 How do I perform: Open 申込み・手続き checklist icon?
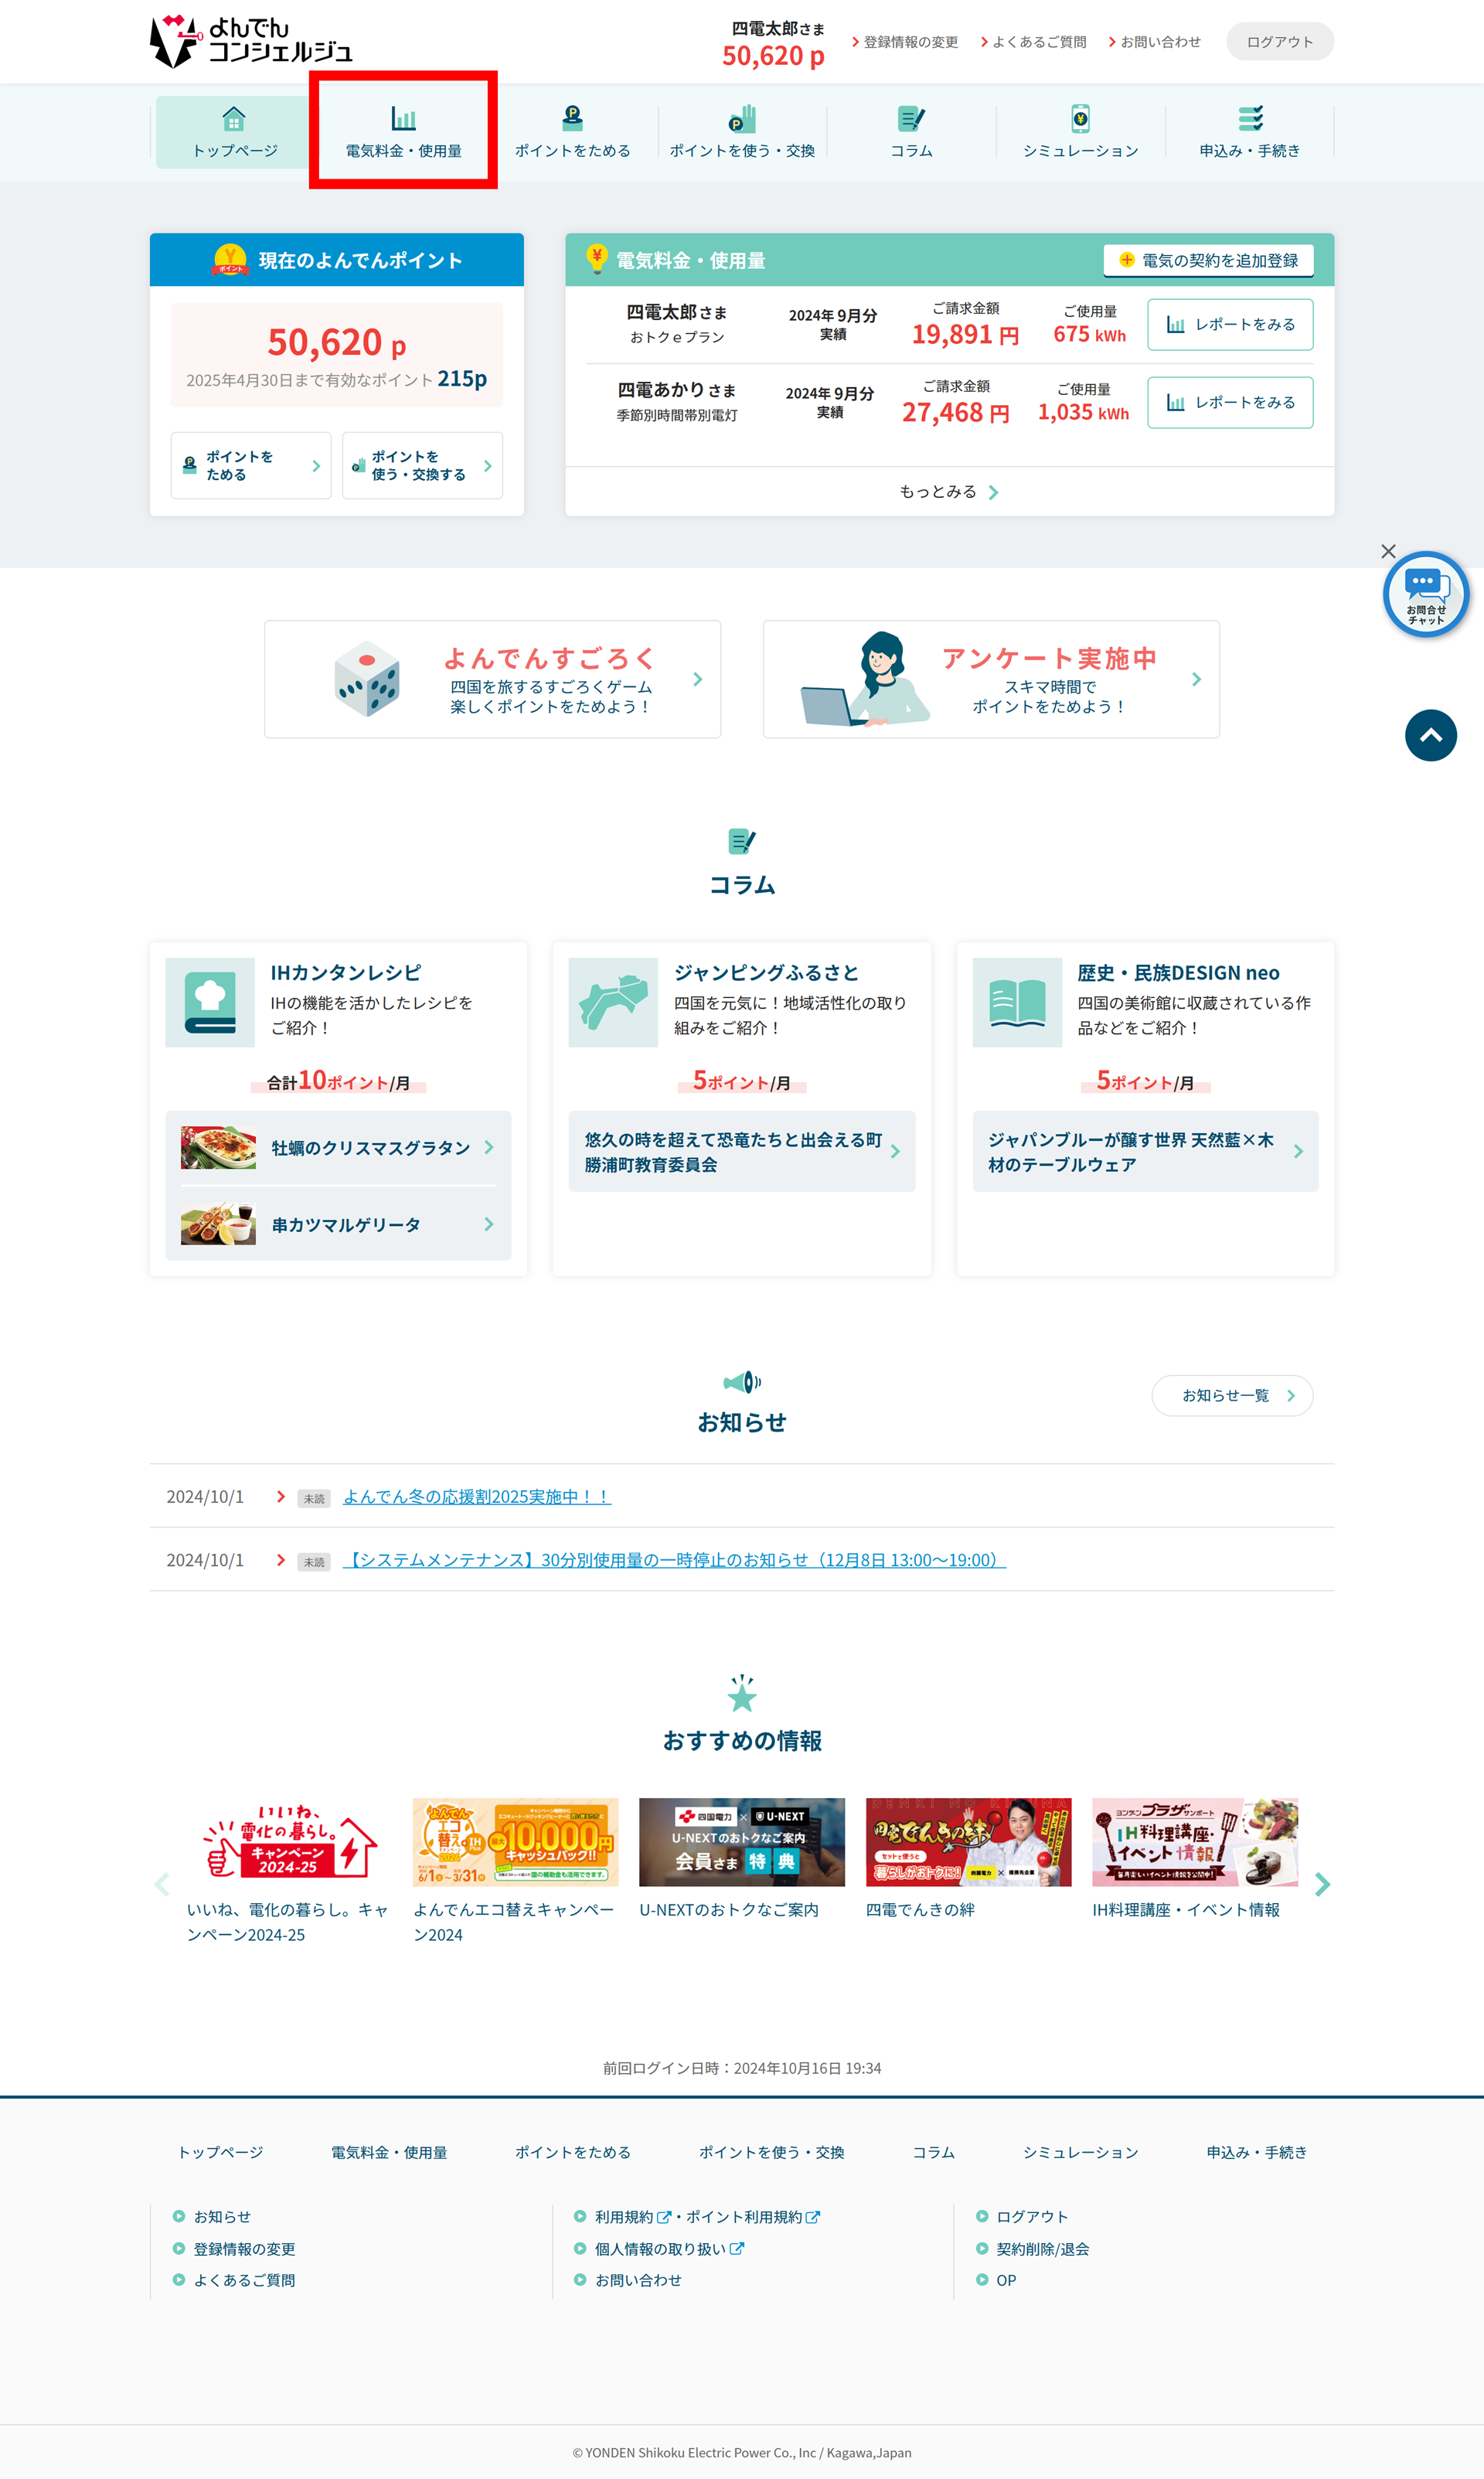pos(1249,118)
